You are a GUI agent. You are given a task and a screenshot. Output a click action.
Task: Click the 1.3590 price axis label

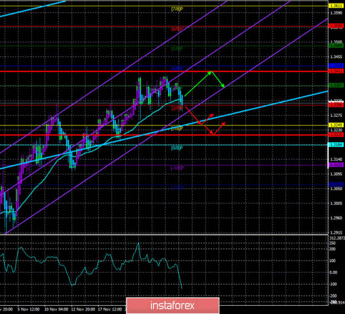(x=337, y=13)
